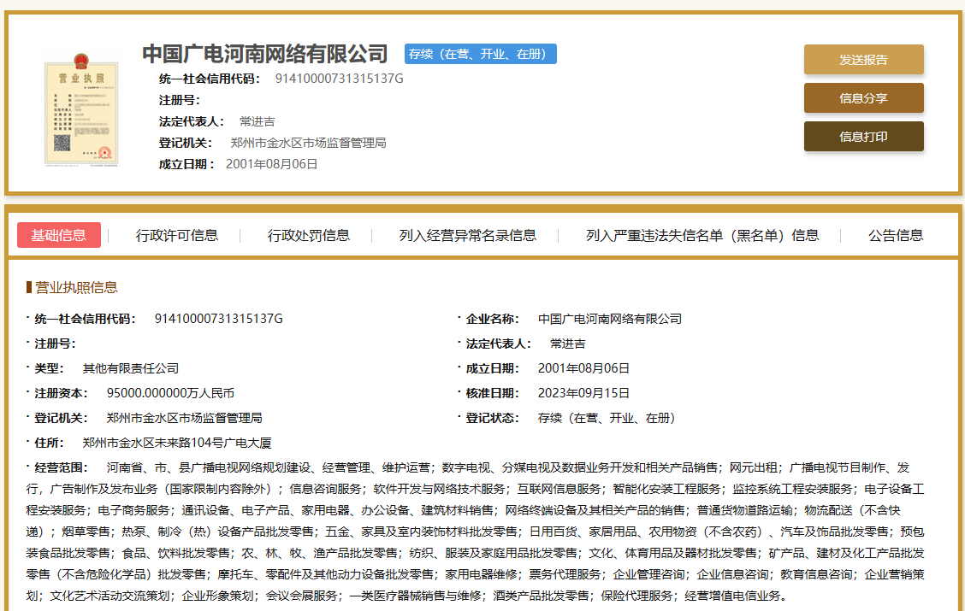Viewport: 965px width, 611px height.
Task: Click the 发送报告 button
Action: click(863, 60)
